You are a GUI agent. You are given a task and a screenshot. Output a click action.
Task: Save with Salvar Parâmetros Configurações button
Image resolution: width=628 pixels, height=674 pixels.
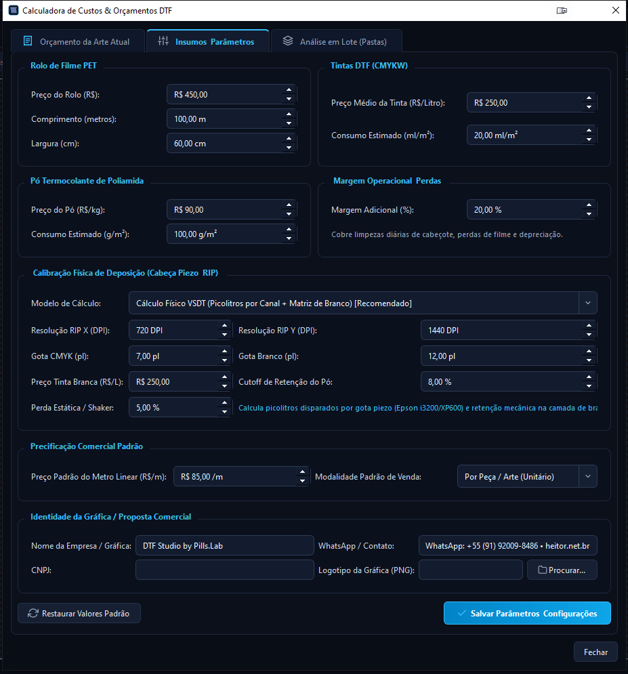click(x=527, y=613)
